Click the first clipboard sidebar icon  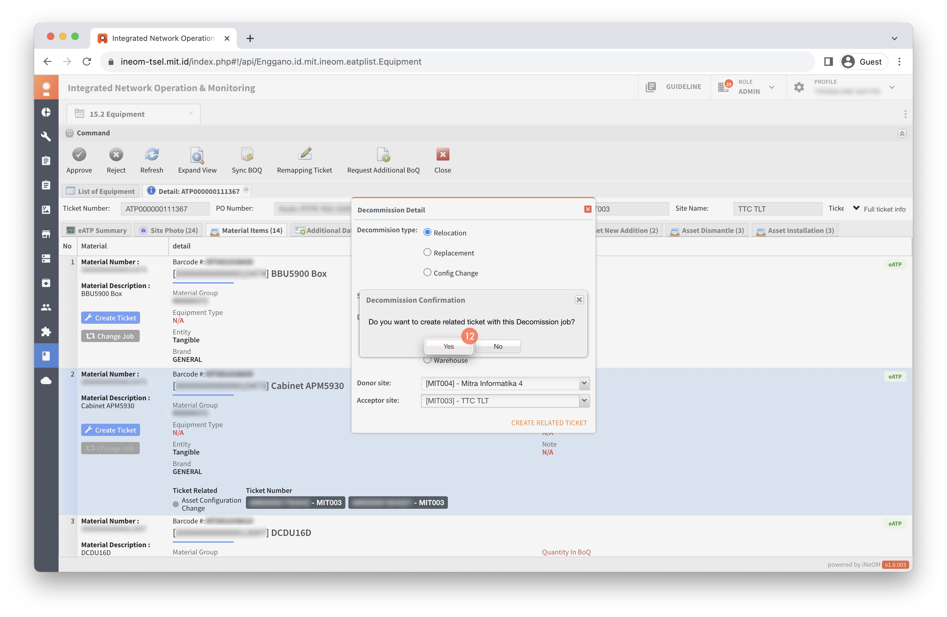(46, 161)
